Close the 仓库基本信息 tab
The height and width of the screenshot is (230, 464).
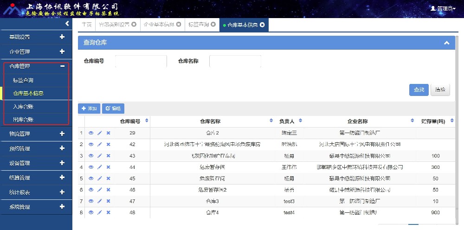coord(262,25)
